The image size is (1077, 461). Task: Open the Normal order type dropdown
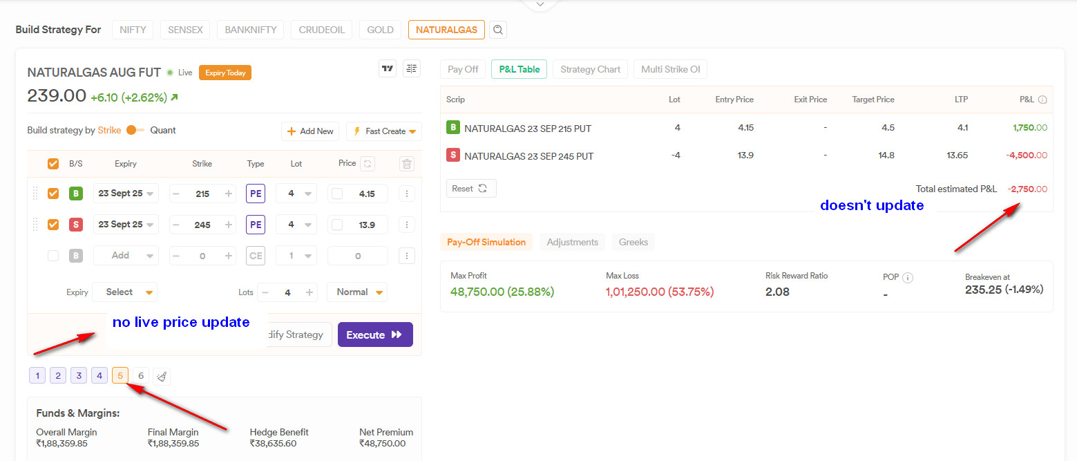click(x=356, y=292)
